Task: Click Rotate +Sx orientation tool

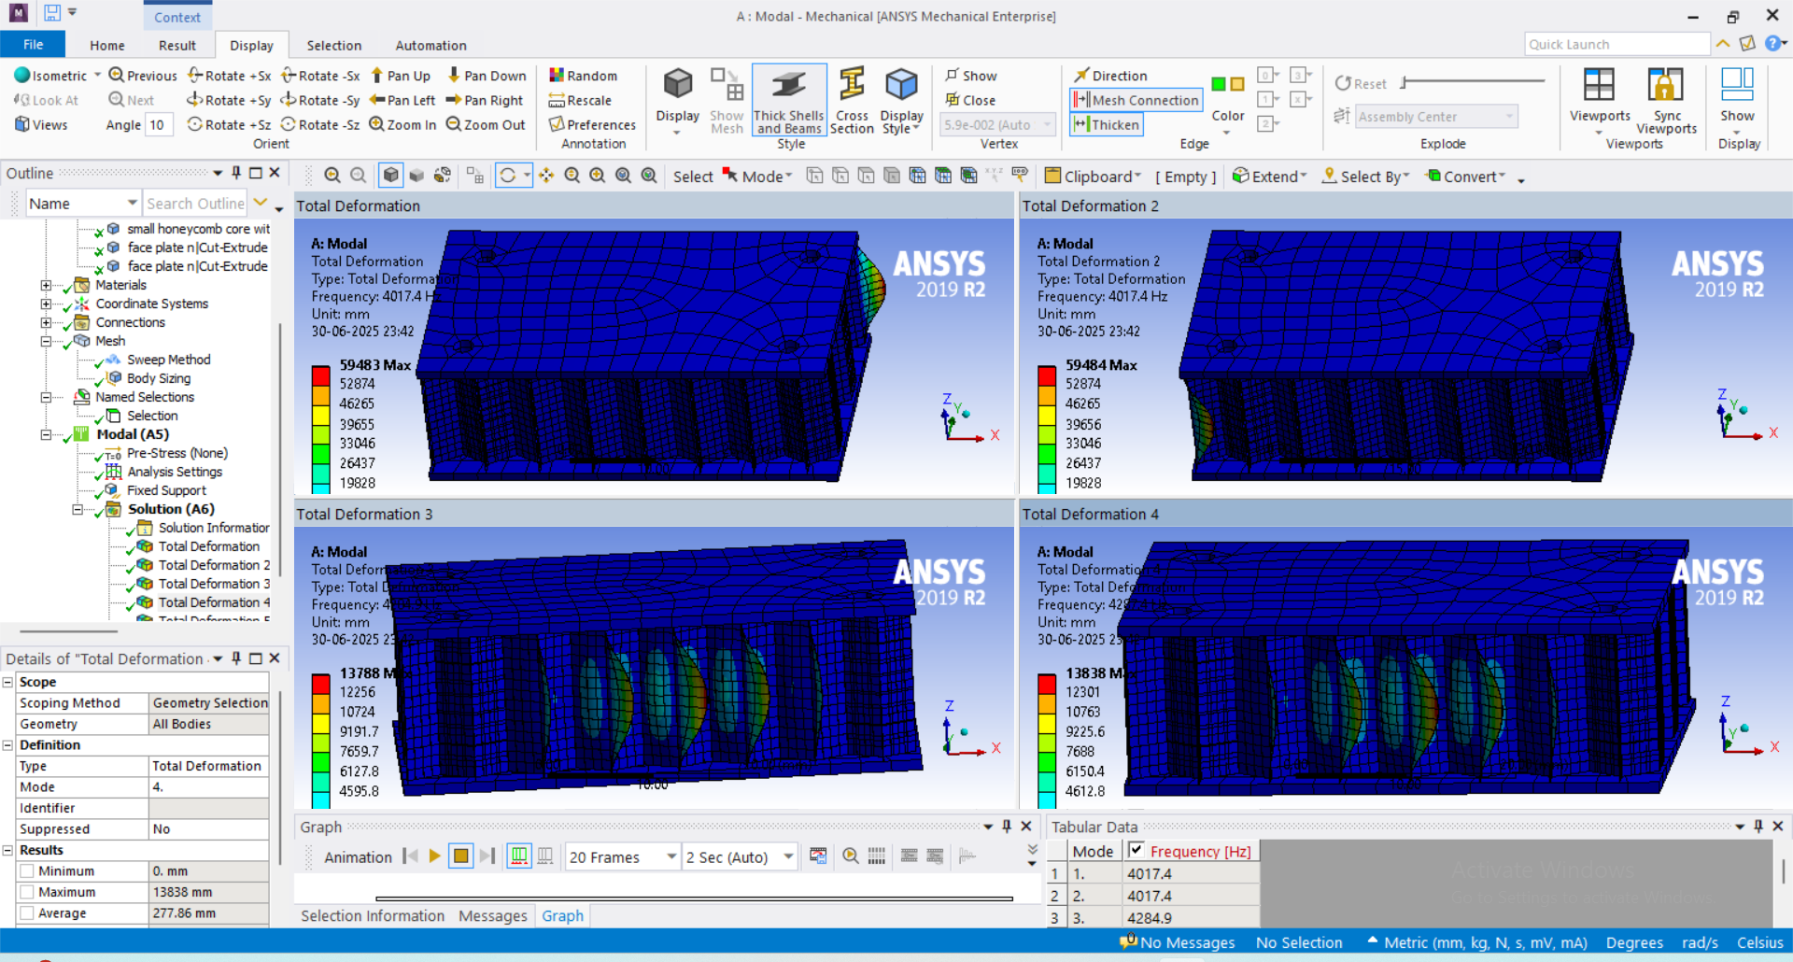Action: pyautogui.click(x=230, y=76)
